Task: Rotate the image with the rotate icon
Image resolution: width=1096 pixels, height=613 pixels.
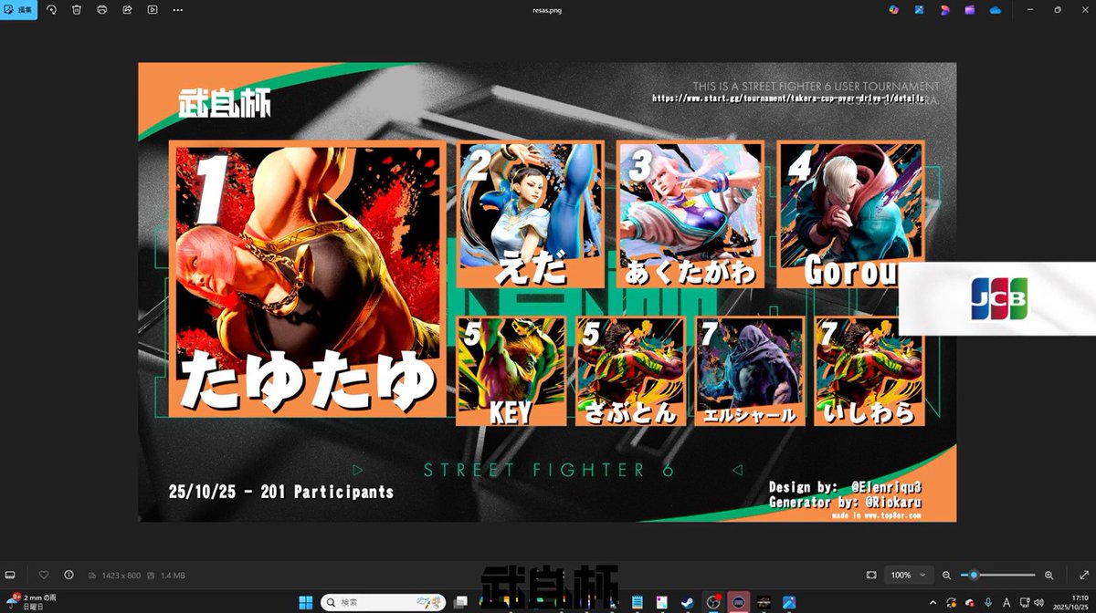Action: [52, 10]
